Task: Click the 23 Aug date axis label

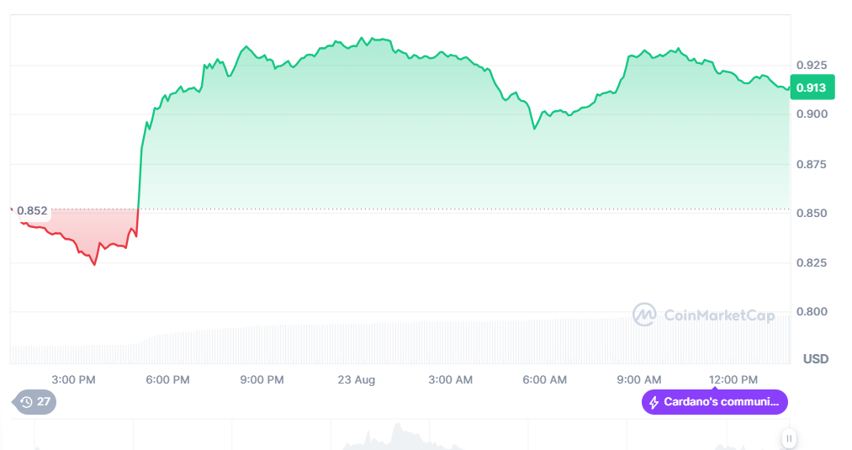Action: point(357,379)
